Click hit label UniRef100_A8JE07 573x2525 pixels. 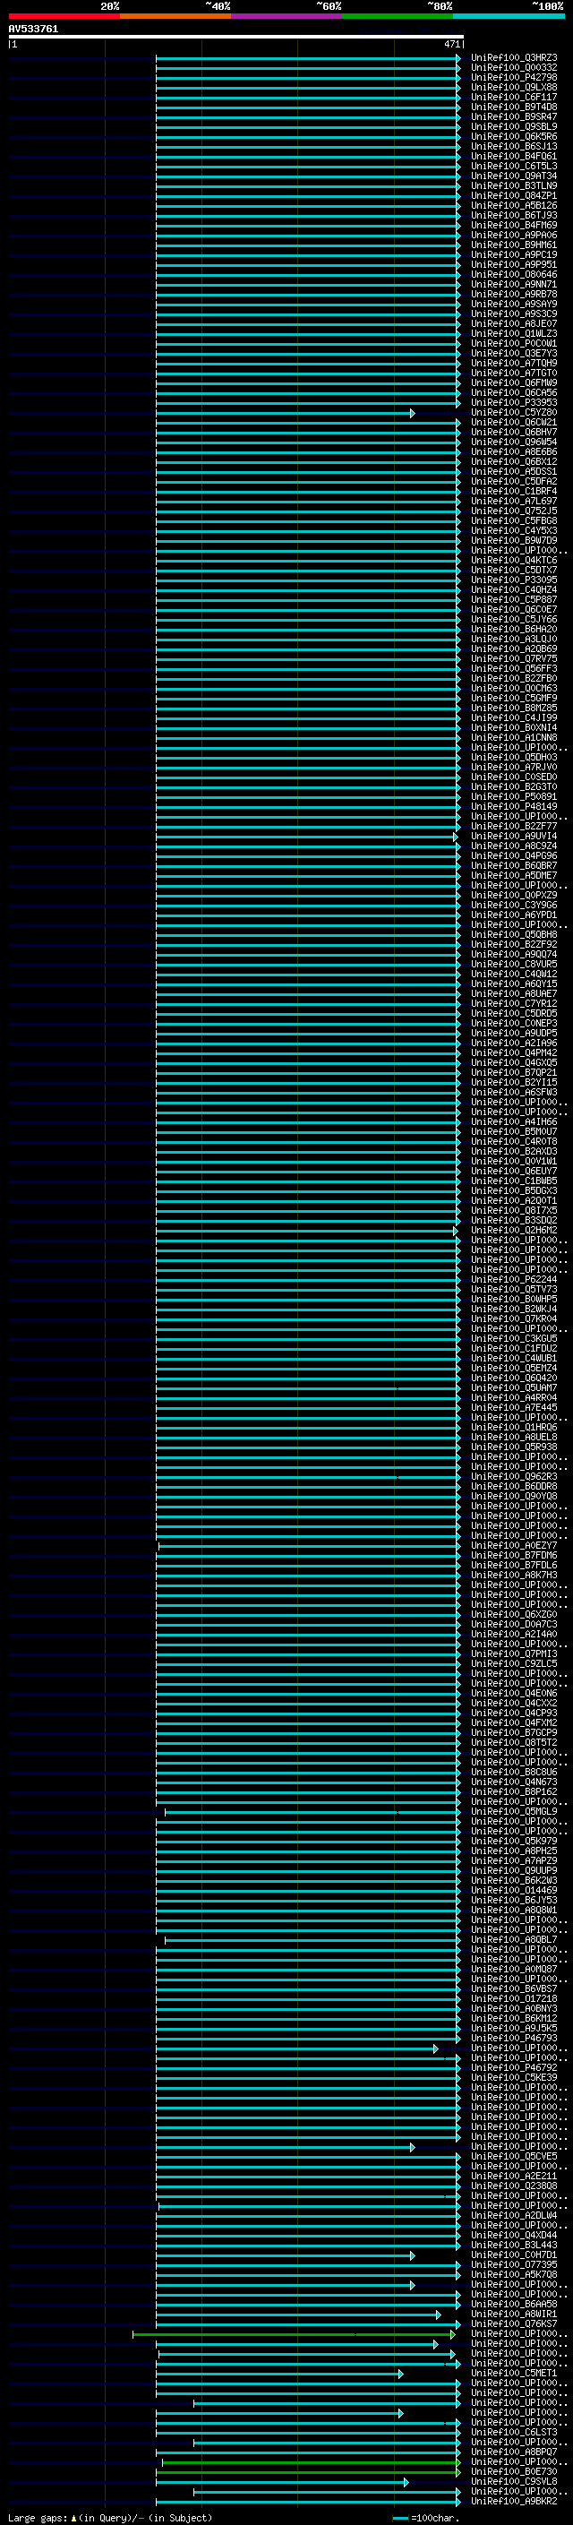(513, 323)
